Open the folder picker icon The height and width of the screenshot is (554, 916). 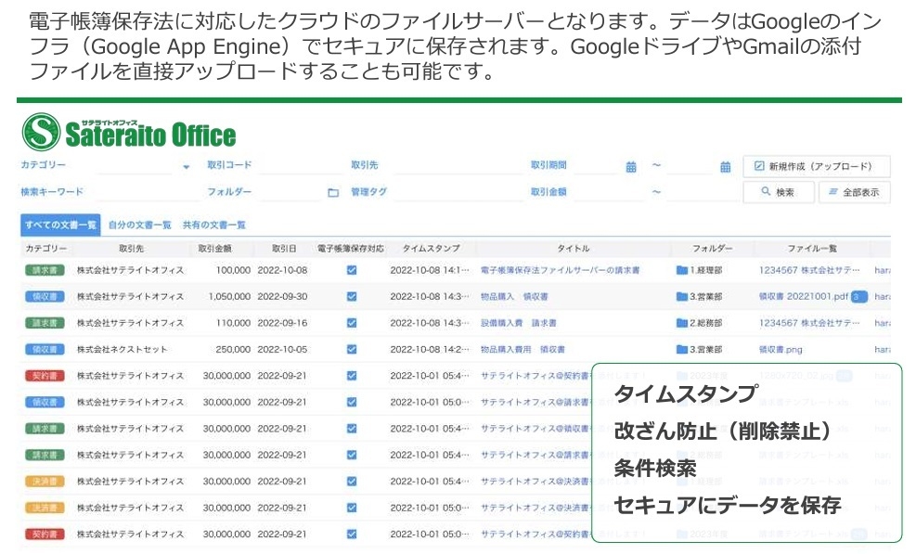(x=333, y=193)
